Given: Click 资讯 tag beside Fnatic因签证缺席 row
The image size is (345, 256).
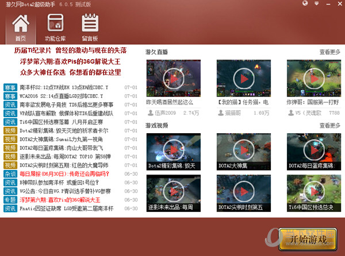Looking at the screenshot, I should click(x=10, y=208).
